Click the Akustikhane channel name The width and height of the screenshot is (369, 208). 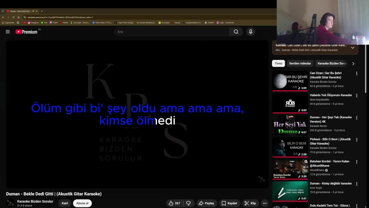pyautogui.click(x=317, y=170)
